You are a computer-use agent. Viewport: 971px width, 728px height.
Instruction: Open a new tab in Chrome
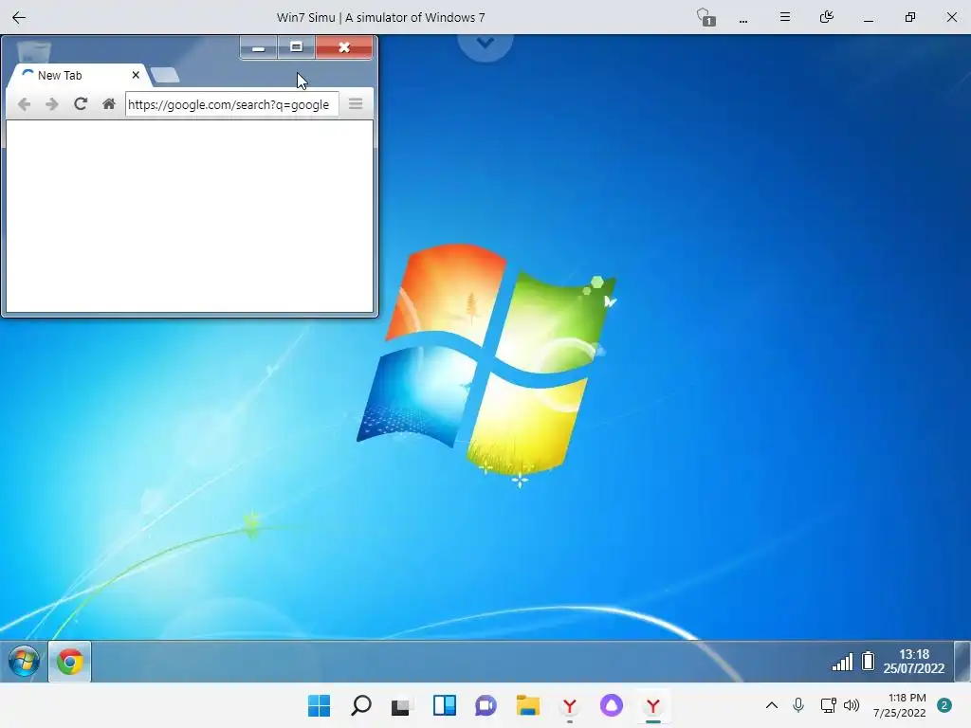click(x=165, y=76)
